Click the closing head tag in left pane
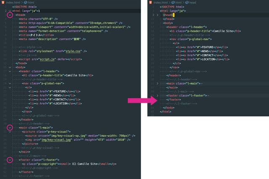This screenshot has width=269, height=179. coord(21,63)
